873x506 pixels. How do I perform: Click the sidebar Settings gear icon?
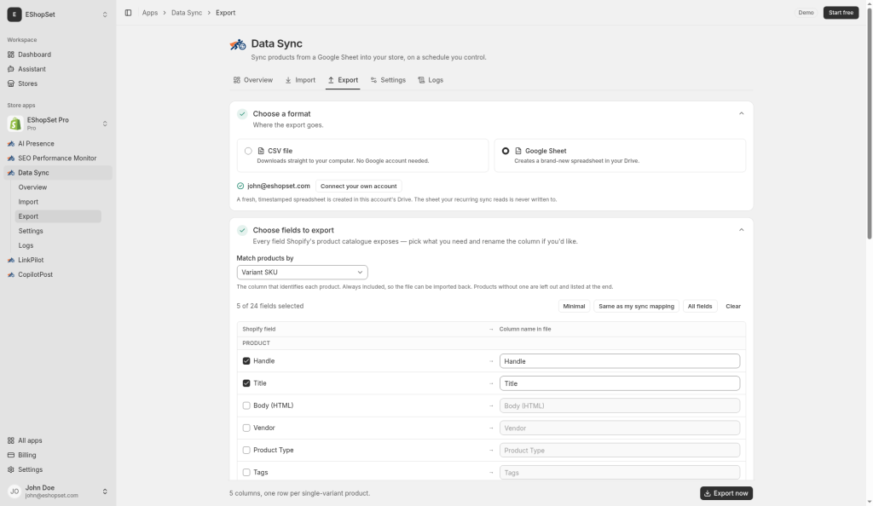pyautogui.click(x=10, y=469)
